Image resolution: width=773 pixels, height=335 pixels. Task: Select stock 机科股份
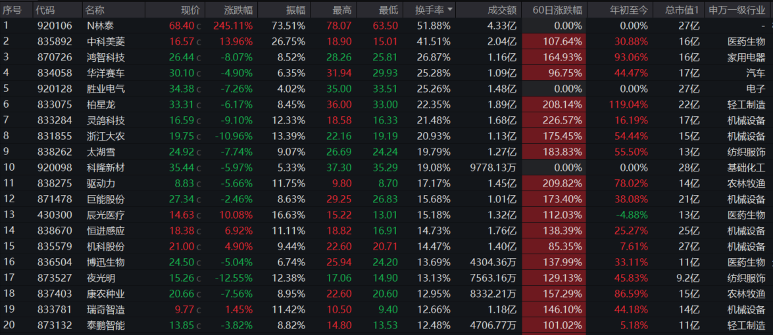105,246
